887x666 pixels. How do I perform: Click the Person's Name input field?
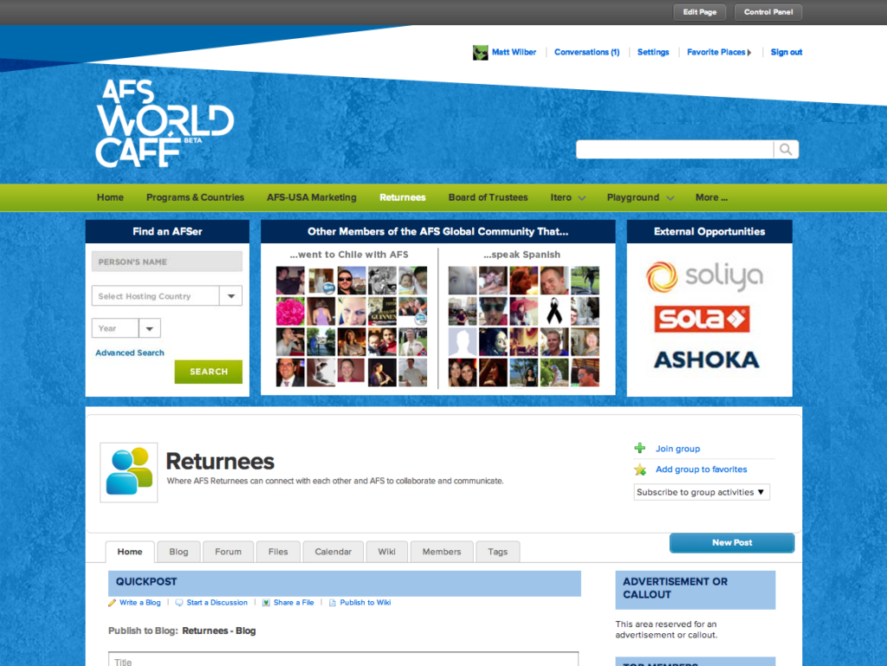[x=167, y=262]
